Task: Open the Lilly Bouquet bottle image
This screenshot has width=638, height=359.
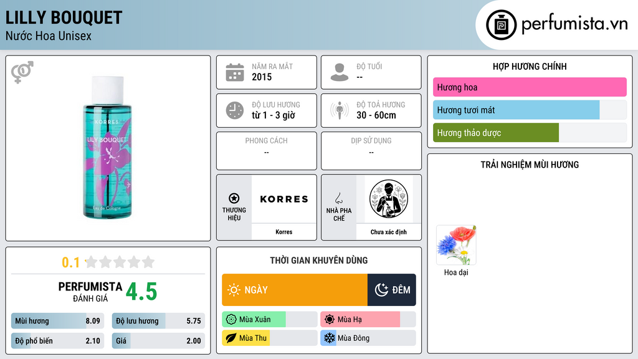Action: [107, 147]
